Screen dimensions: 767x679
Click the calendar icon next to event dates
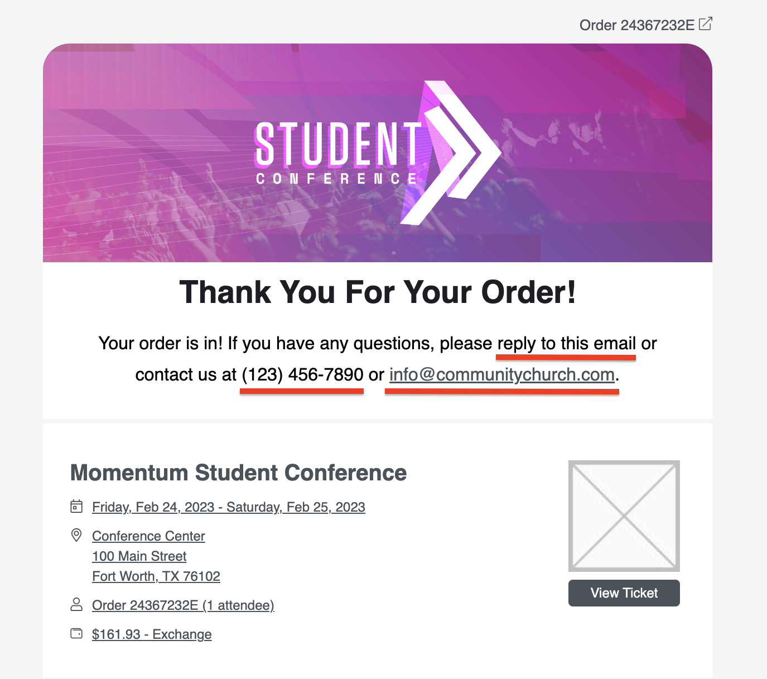pos(76,506)
